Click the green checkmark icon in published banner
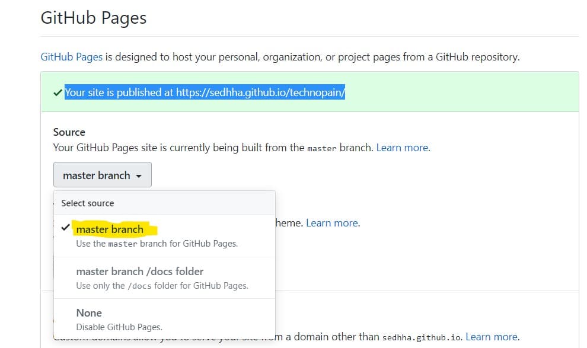This screenshot has height=348, width=587. point(58,93)
